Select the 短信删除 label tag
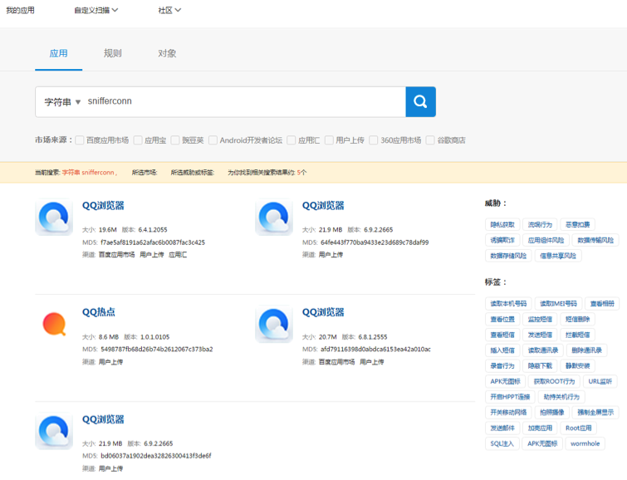 [577, 319]
